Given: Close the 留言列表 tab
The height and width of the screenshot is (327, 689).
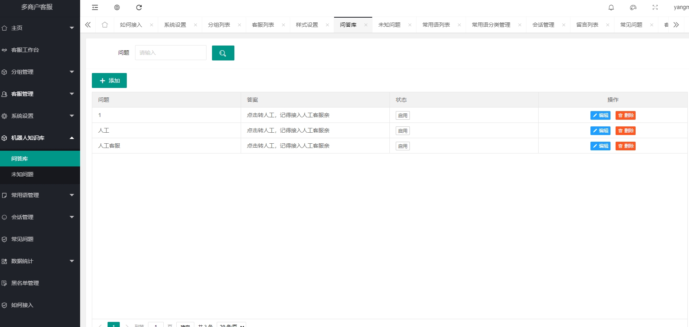Looking at the screenshot, I should coord(608,25).
